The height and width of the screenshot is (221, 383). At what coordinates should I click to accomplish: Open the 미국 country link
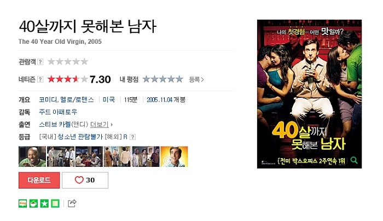pos(109,100)
